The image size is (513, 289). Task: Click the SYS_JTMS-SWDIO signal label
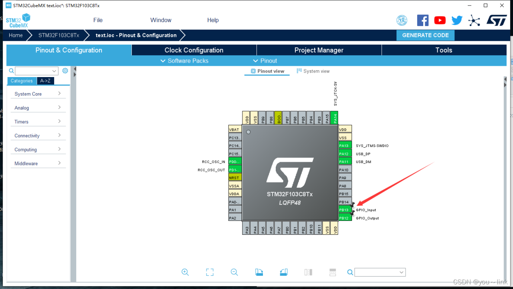372,146
